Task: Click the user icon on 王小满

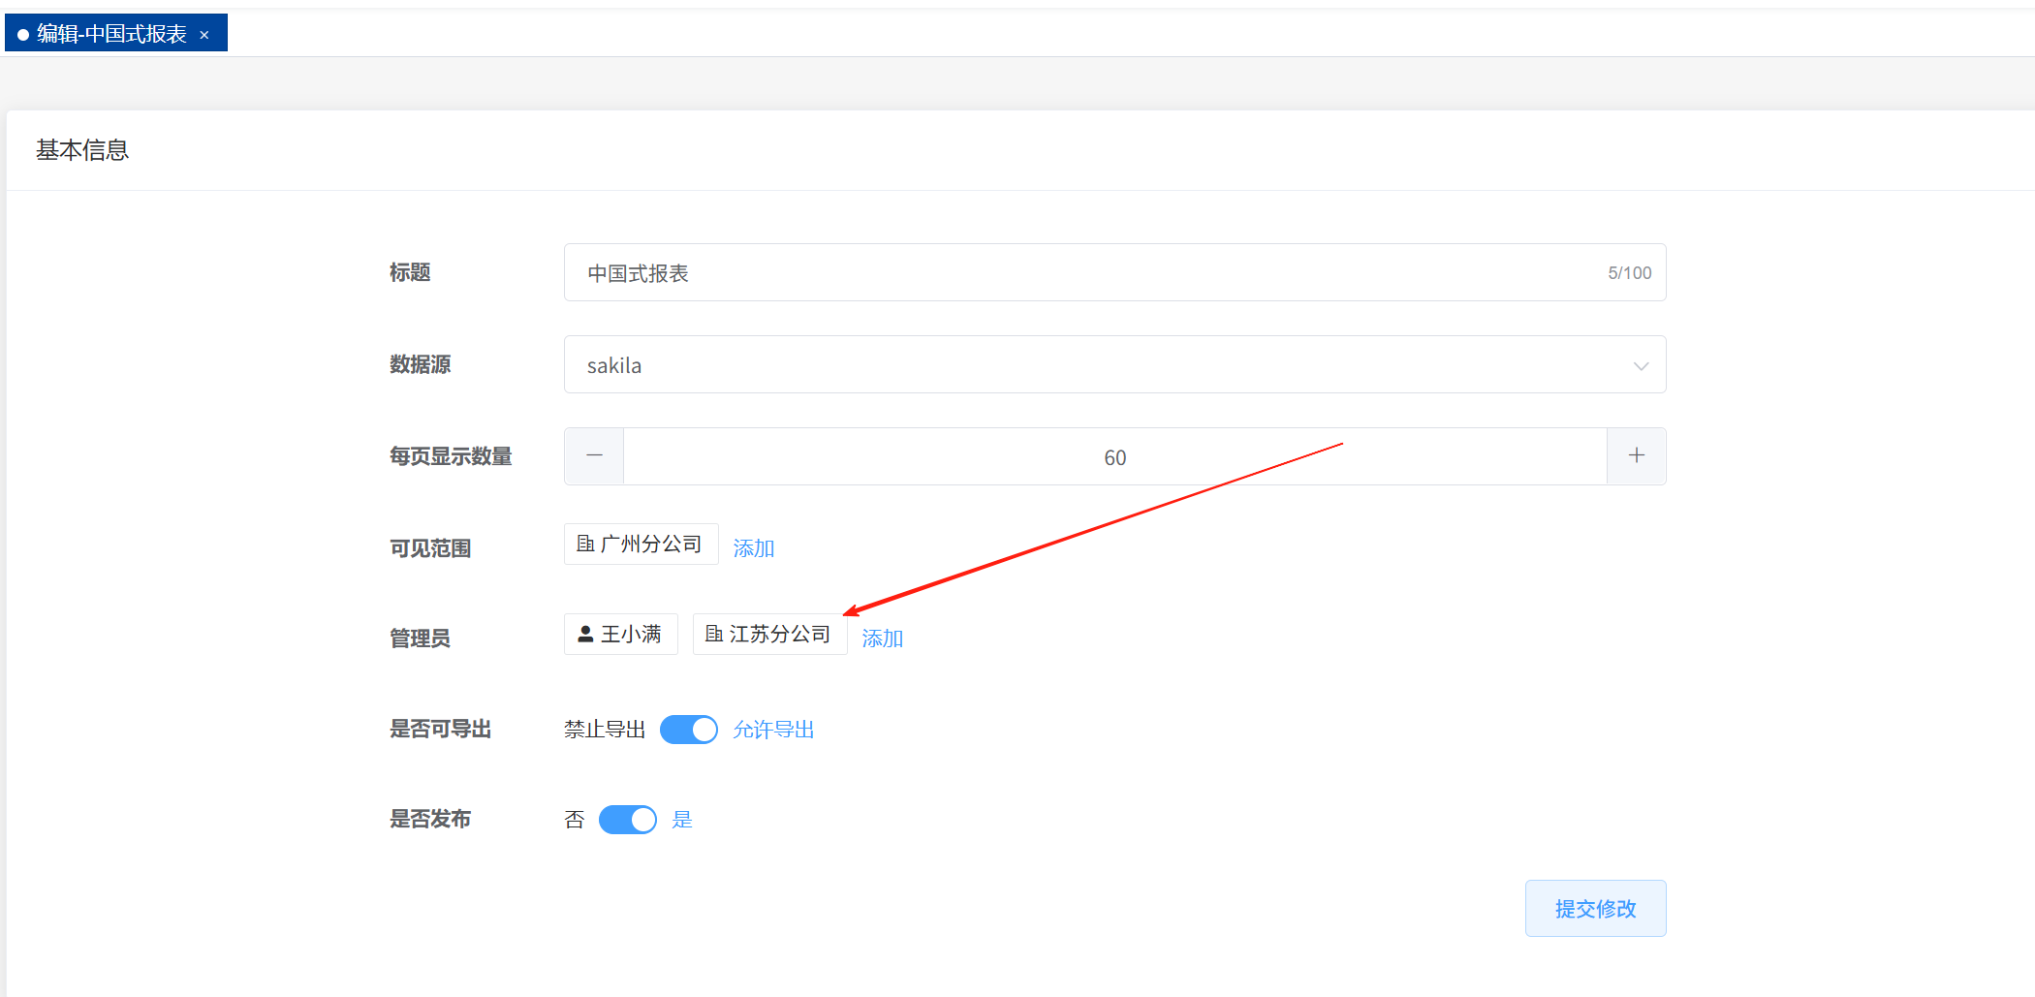Action: coord(585,634)
